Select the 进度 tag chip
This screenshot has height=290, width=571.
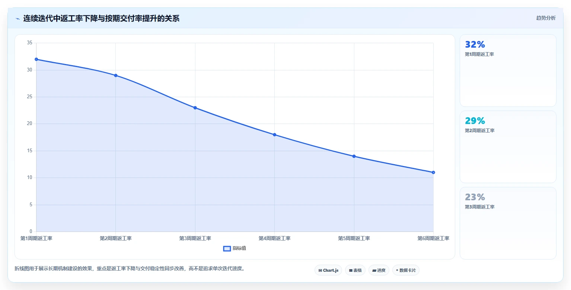pos(379,270)
